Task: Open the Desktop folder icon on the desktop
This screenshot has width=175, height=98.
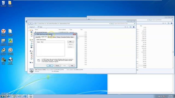Action: click(x=10, y=4)
